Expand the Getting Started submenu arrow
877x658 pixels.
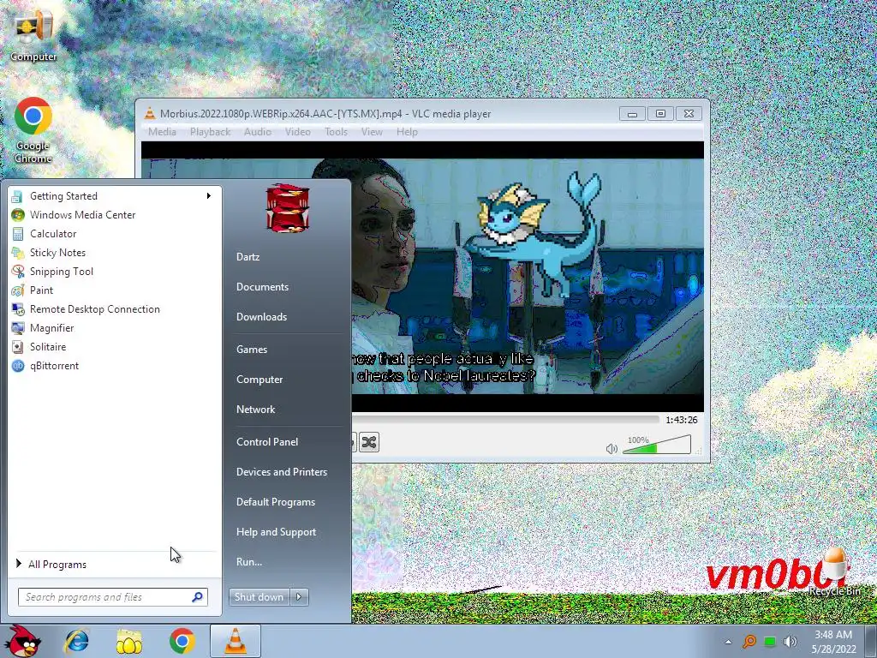coord(209,196)
